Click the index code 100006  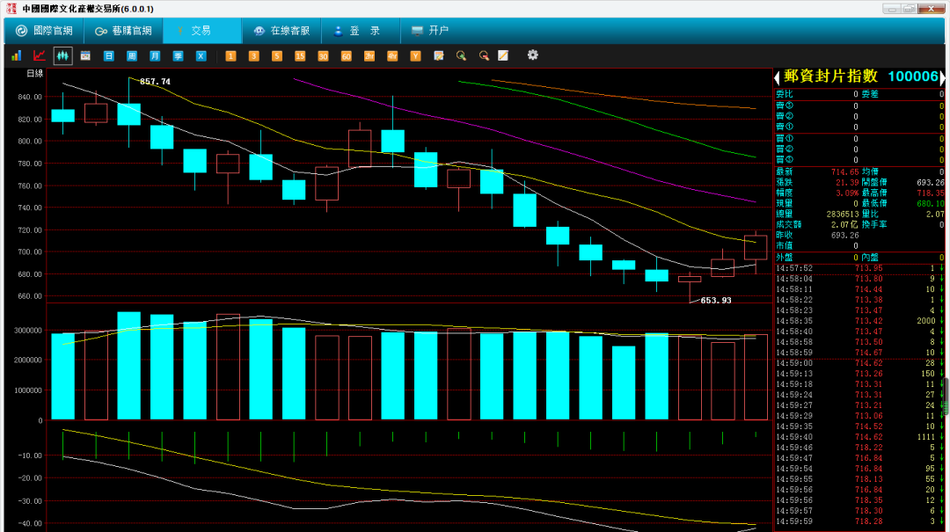pos(913,77)
